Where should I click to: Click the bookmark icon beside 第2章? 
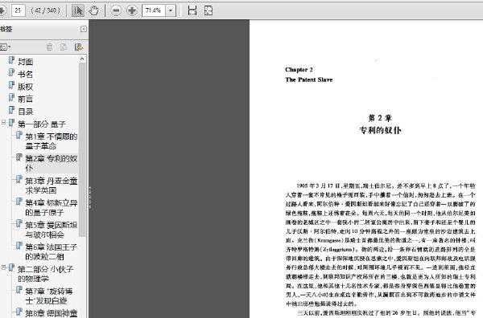tap(19, 157)
